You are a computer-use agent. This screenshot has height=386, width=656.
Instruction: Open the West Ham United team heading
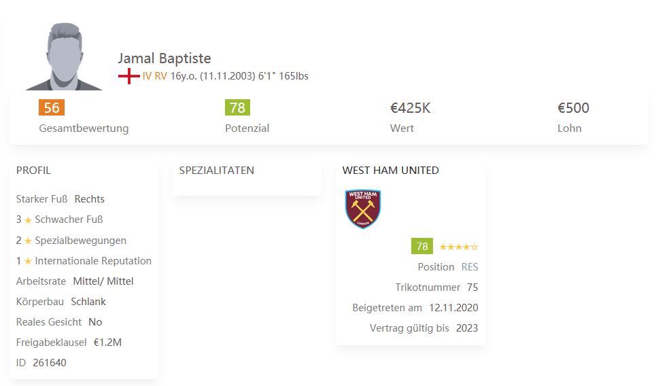tap(390, 170)
